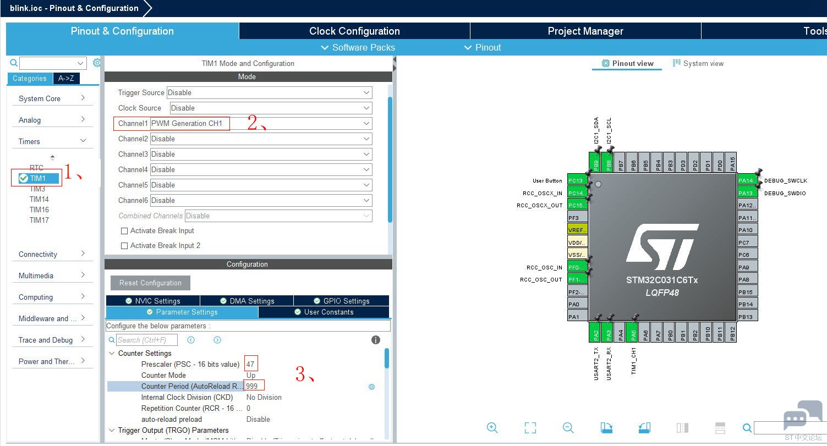Click the fit-to-screen pinout icon
Screen dimensions: 827x446
(x=530, y=427)
